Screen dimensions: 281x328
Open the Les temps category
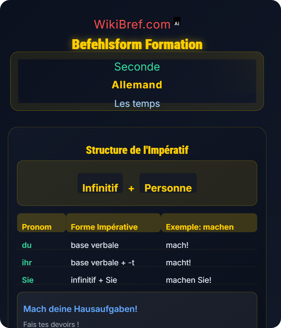coord(137,104)
